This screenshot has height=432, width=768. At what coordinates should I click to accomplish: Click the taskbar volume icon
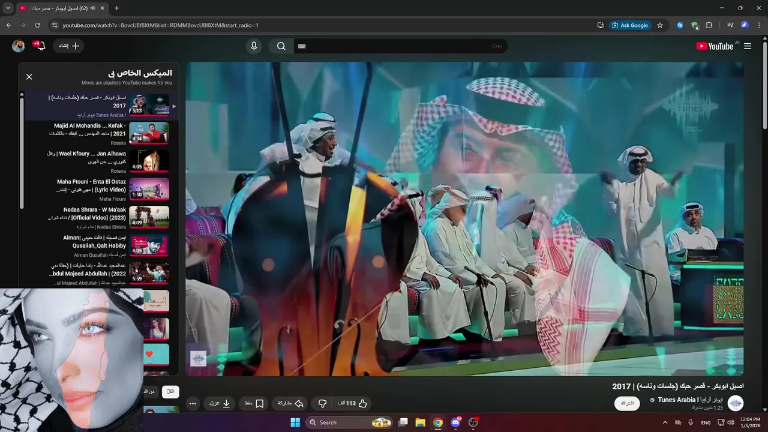pos(730,422)
